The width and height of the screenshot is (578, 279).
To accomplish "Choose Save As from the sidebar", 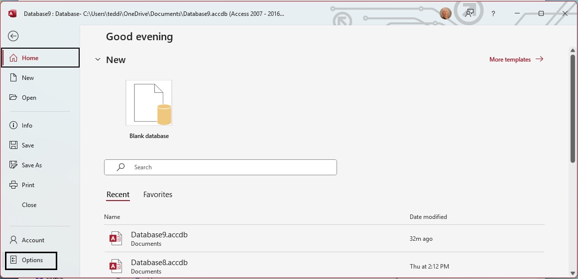I will click(x=31, y=165).
